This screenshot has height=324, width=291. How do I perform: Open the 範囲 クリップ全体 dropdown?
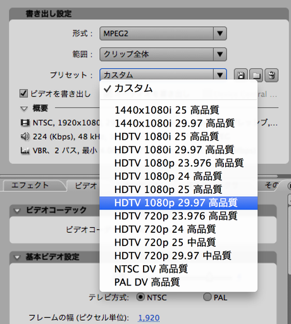163,54
